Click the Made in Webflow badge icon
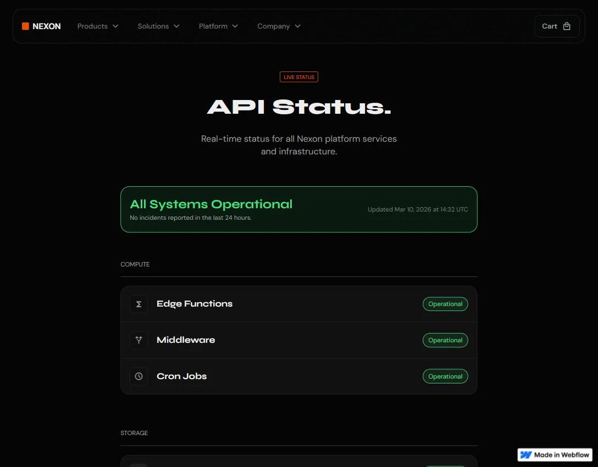Image resolution: width=598 pixels, height=467 pixels. pyautogui.click(x=527, y=454)
